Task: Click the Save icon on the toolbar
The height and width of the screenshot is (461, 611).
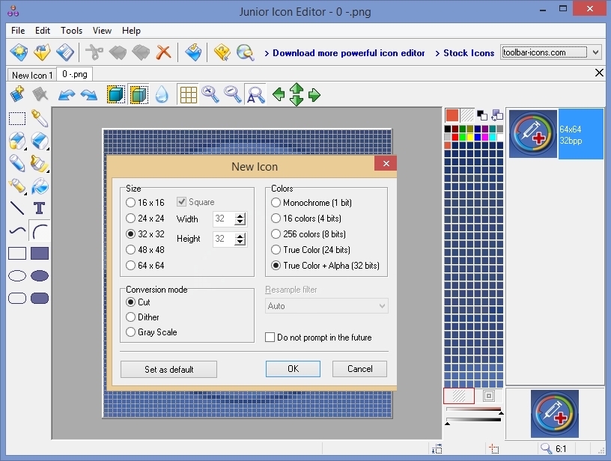Action: pyautogui.click(x=66, y=52)
